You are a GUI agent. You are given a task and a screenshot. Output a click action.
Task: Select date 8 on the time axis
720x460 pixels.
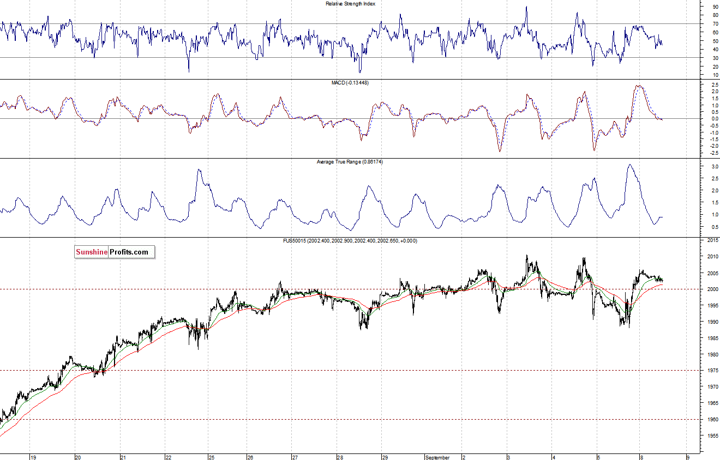pos(642,457)
